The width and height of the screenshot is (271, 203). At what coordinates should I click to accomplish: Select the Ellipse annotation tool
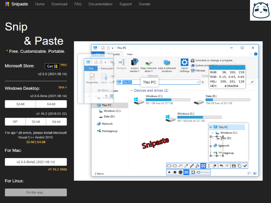pos(175,166)
